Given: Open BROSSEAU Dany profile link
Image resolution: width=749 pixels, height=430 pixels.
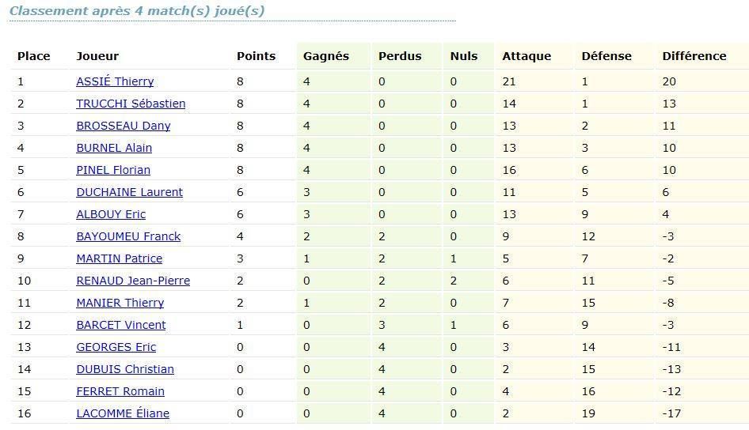Looking at the screenshot, I should pos(123,126).
